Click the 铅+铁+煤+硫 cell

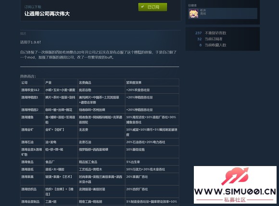61,152
